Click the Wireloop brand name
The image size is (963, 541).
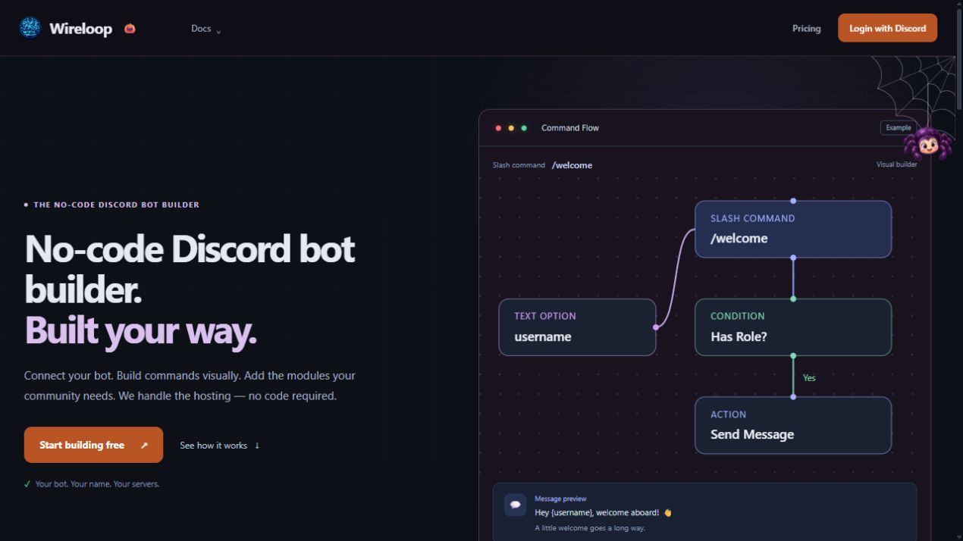(x=80, y=29)
